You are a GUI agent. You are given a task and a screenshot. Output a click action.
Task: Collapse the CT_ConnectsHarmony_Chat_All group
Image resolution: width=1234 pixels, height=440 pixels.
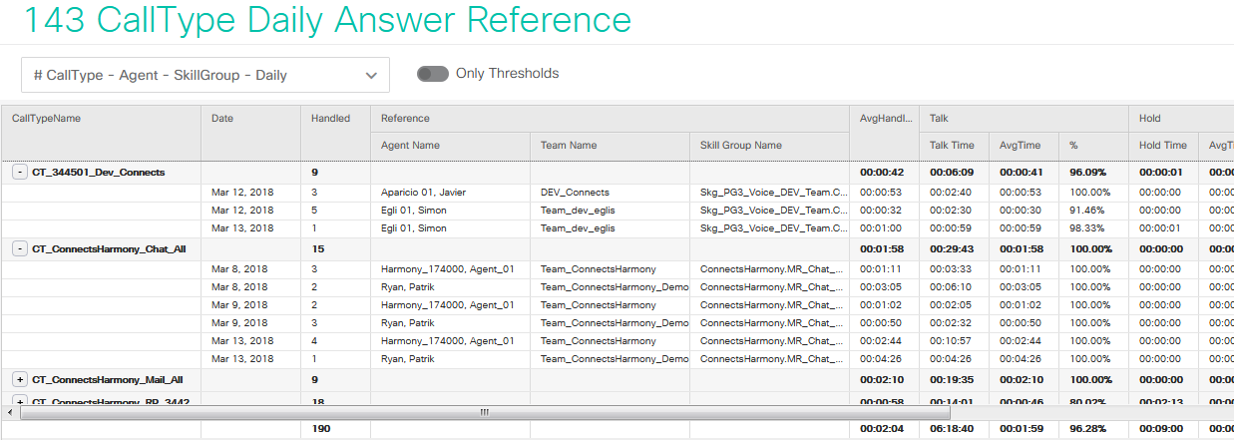[x=19, y=248]
